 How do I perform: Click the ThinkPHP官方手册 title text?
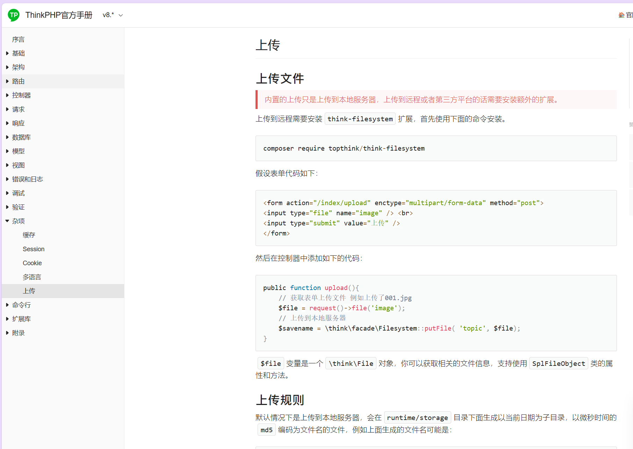tap(59, 15)
